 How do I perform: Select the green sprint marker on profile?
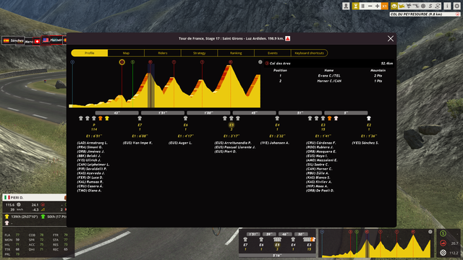(133, 62)
